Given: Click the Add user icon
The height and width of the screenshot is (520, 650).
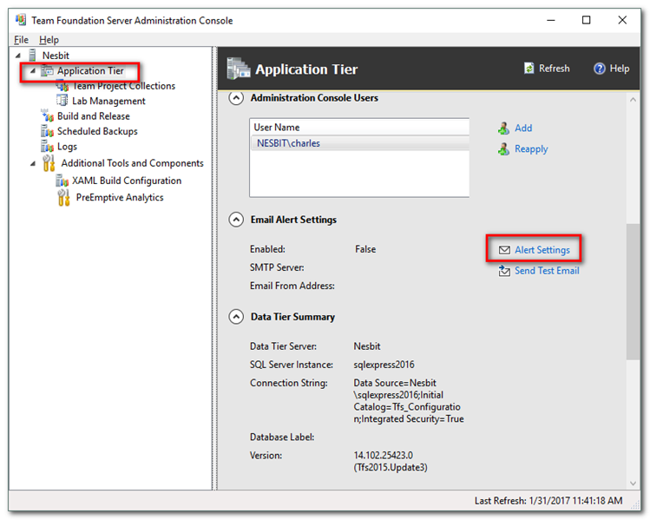Looking at the screenshot, I should (503, 128).
